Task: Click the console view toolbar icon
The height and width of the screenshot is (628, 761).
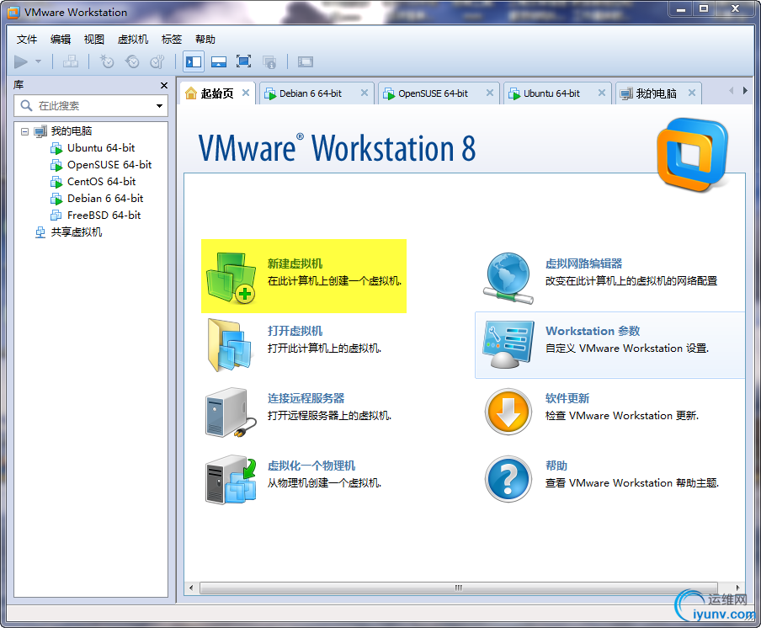Action: [x=306, y=61]
